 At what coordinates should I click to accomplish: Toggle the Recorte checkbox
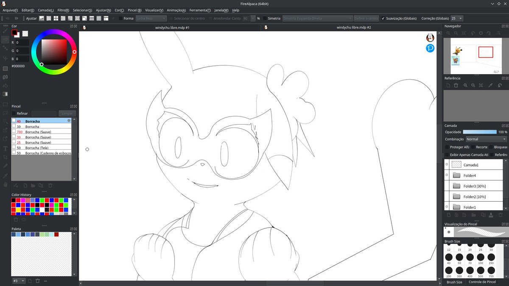click(x=473, y=147)
